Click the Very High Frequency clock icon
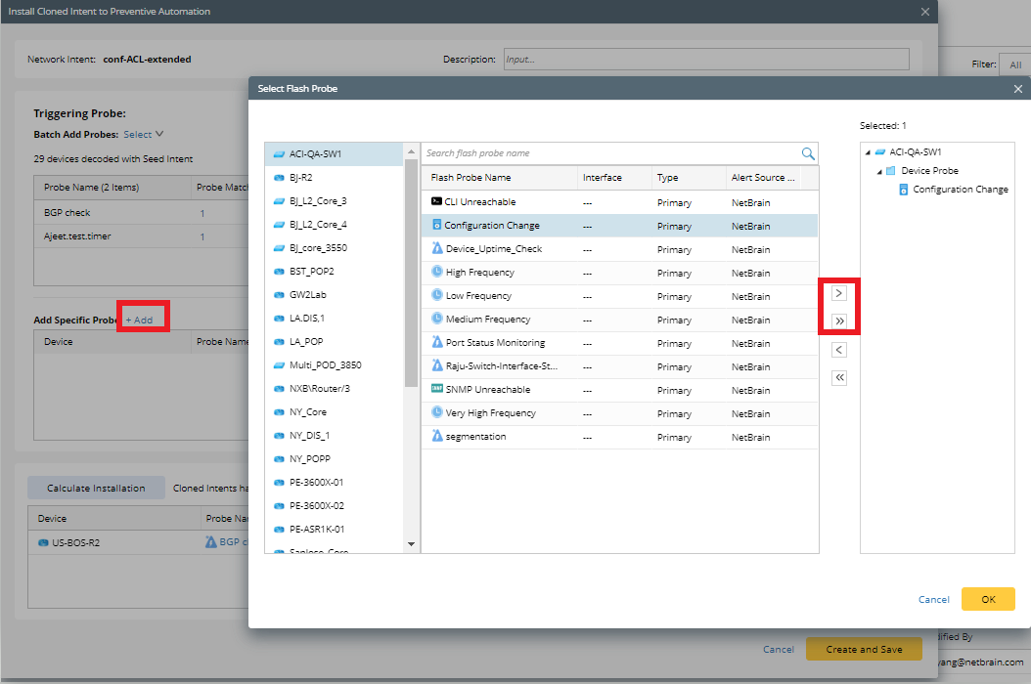Viewport: 1031px width, 684px height. click(x=437, y=412)
